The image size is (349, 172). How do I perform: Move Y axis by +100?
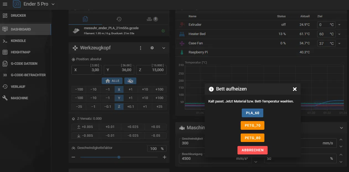(x=159, y=98)
